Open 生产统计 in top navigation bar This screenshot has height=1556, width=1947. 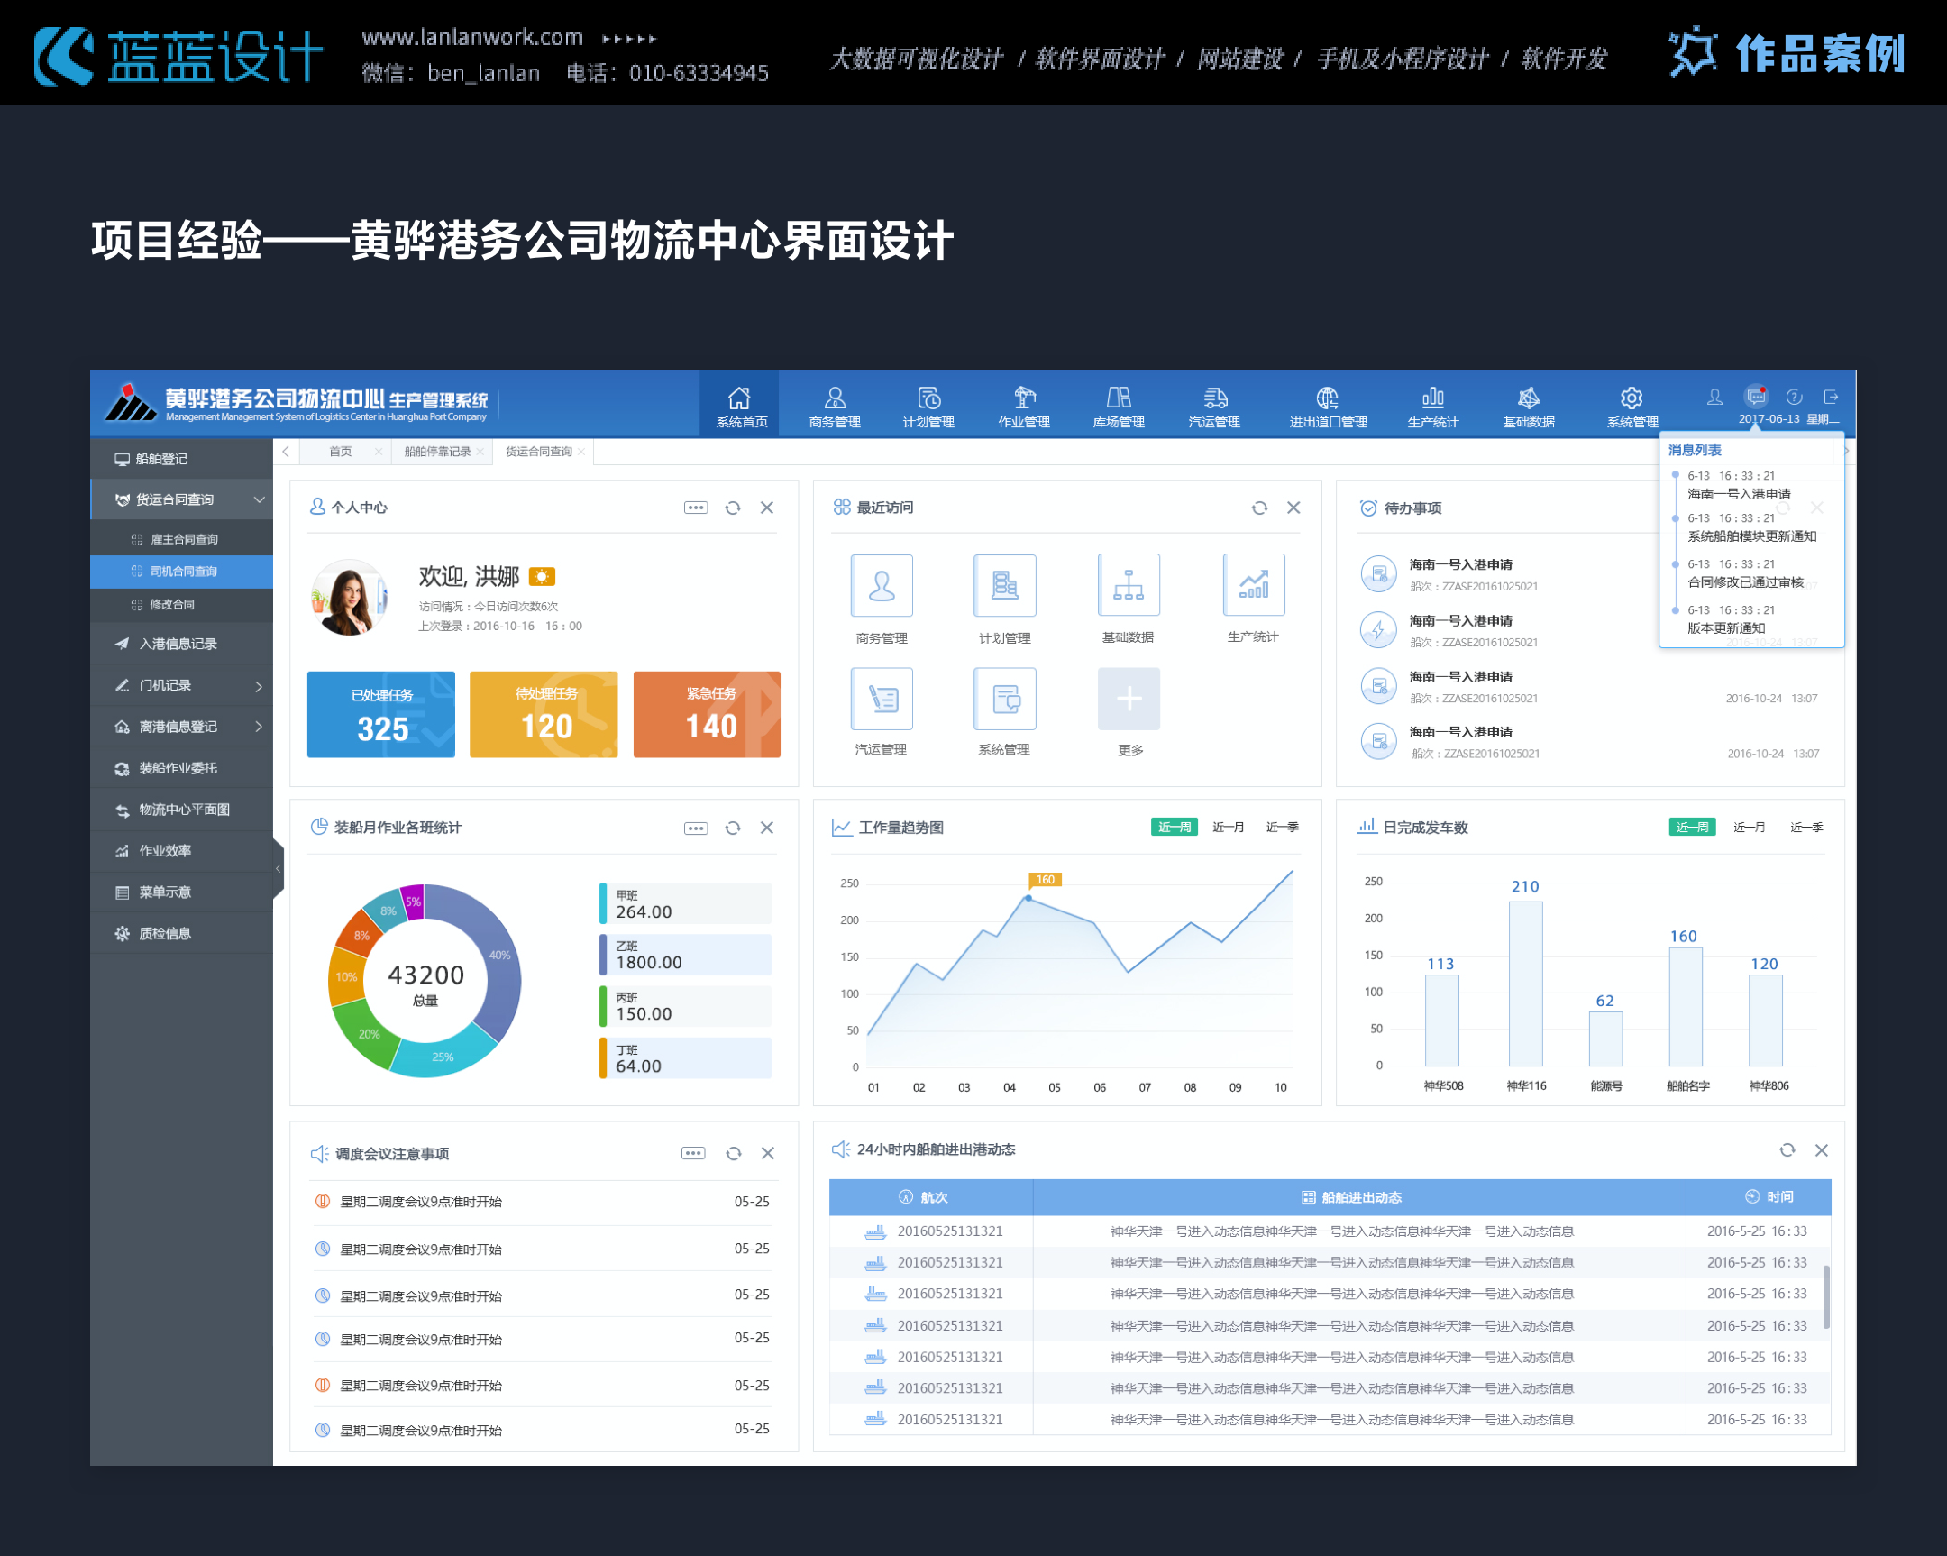(x=1432, y=407)
